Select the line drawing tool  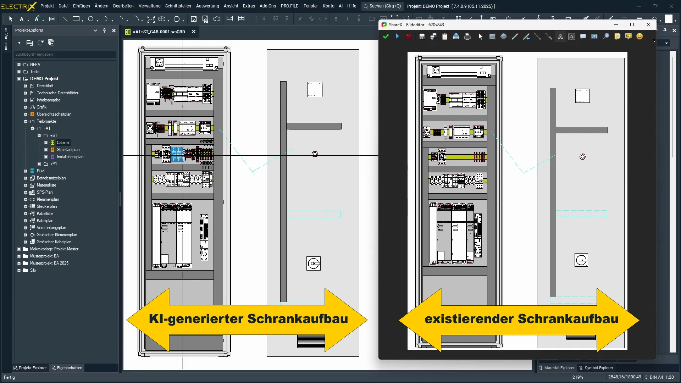click(x=65, y=19)
